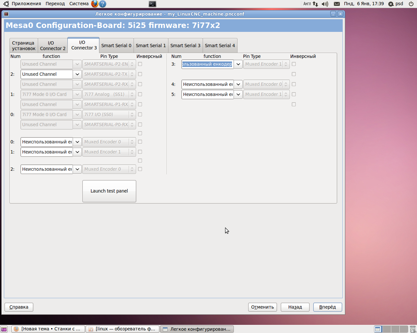Image resolution: width=417 pixels, height=333 pixels.
Task: Switch to the I/O Connector 2 tab
Action: 53,46
